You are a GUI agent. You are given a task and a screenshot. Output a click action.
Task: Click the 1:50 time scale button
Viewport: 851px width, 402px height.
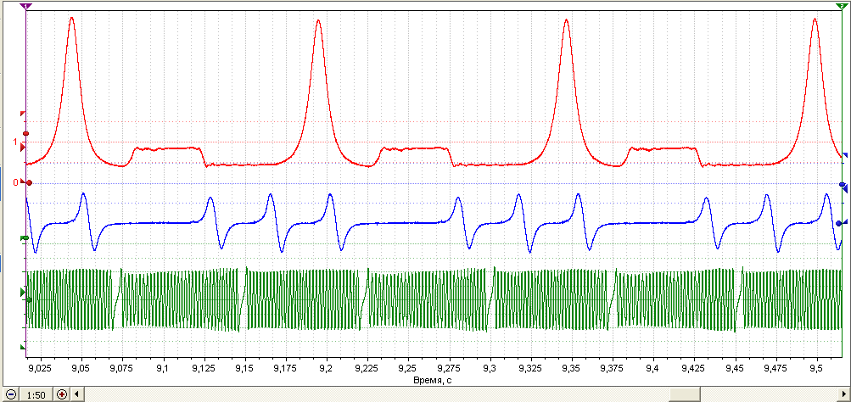(36, 395)
